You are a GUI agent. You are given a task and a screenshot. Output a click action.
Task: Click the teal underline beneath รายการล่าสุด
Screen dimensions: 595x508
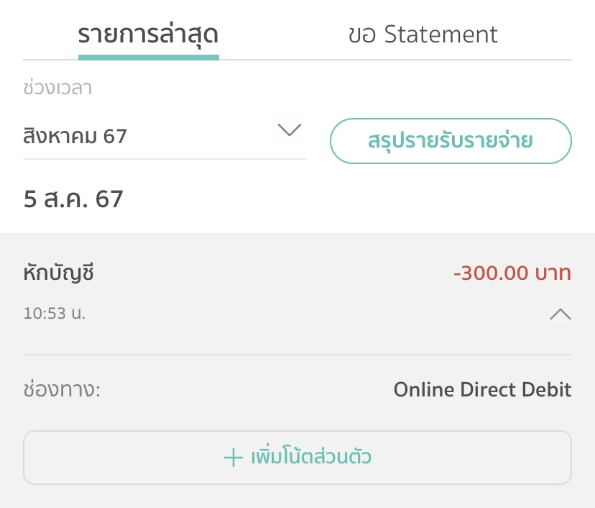point(148,58)
